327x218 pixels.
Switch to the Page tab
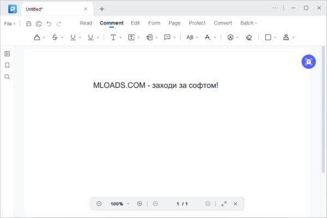[x=174, y=23]
